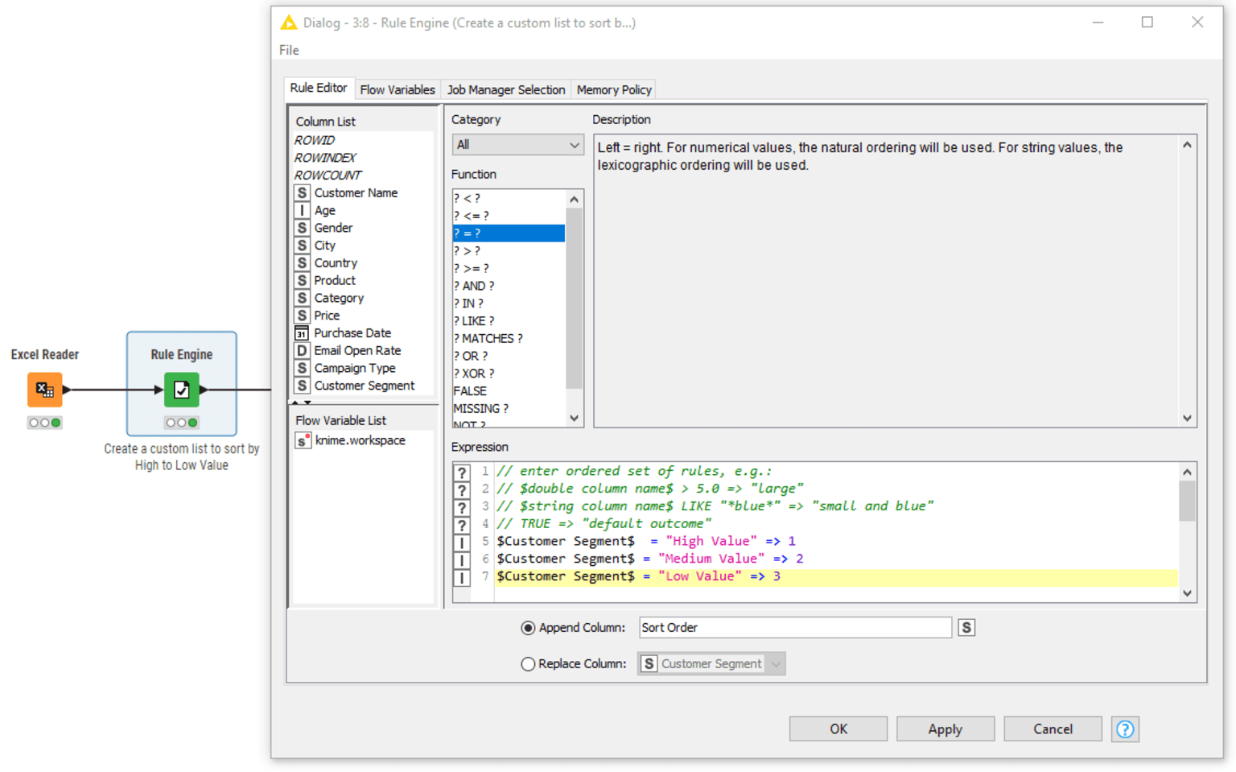Click the Description panel scroll up arrow

1187,145
